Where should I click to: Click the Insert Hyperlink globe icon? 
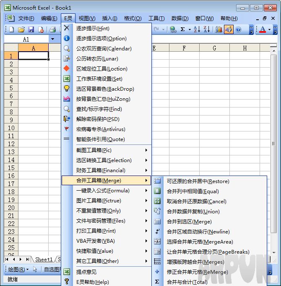173,29
